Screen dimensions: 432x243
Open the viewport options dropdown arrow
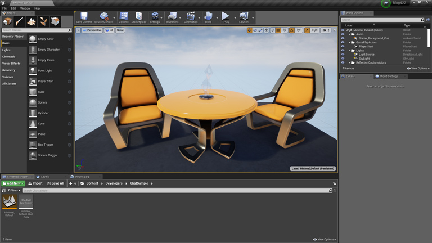pos(78,30)
